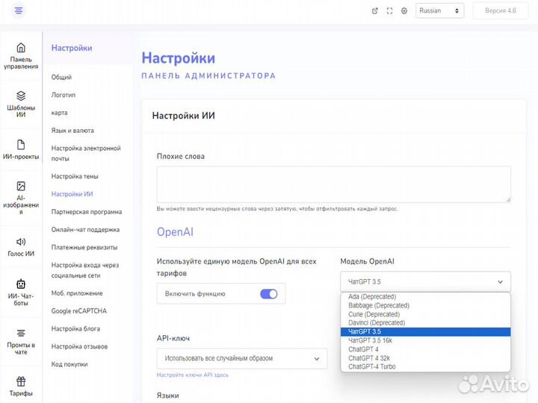Open Настройки ИИ sidebar link
This screenshot has height=403, width=538.
click(x=72, y=194)
